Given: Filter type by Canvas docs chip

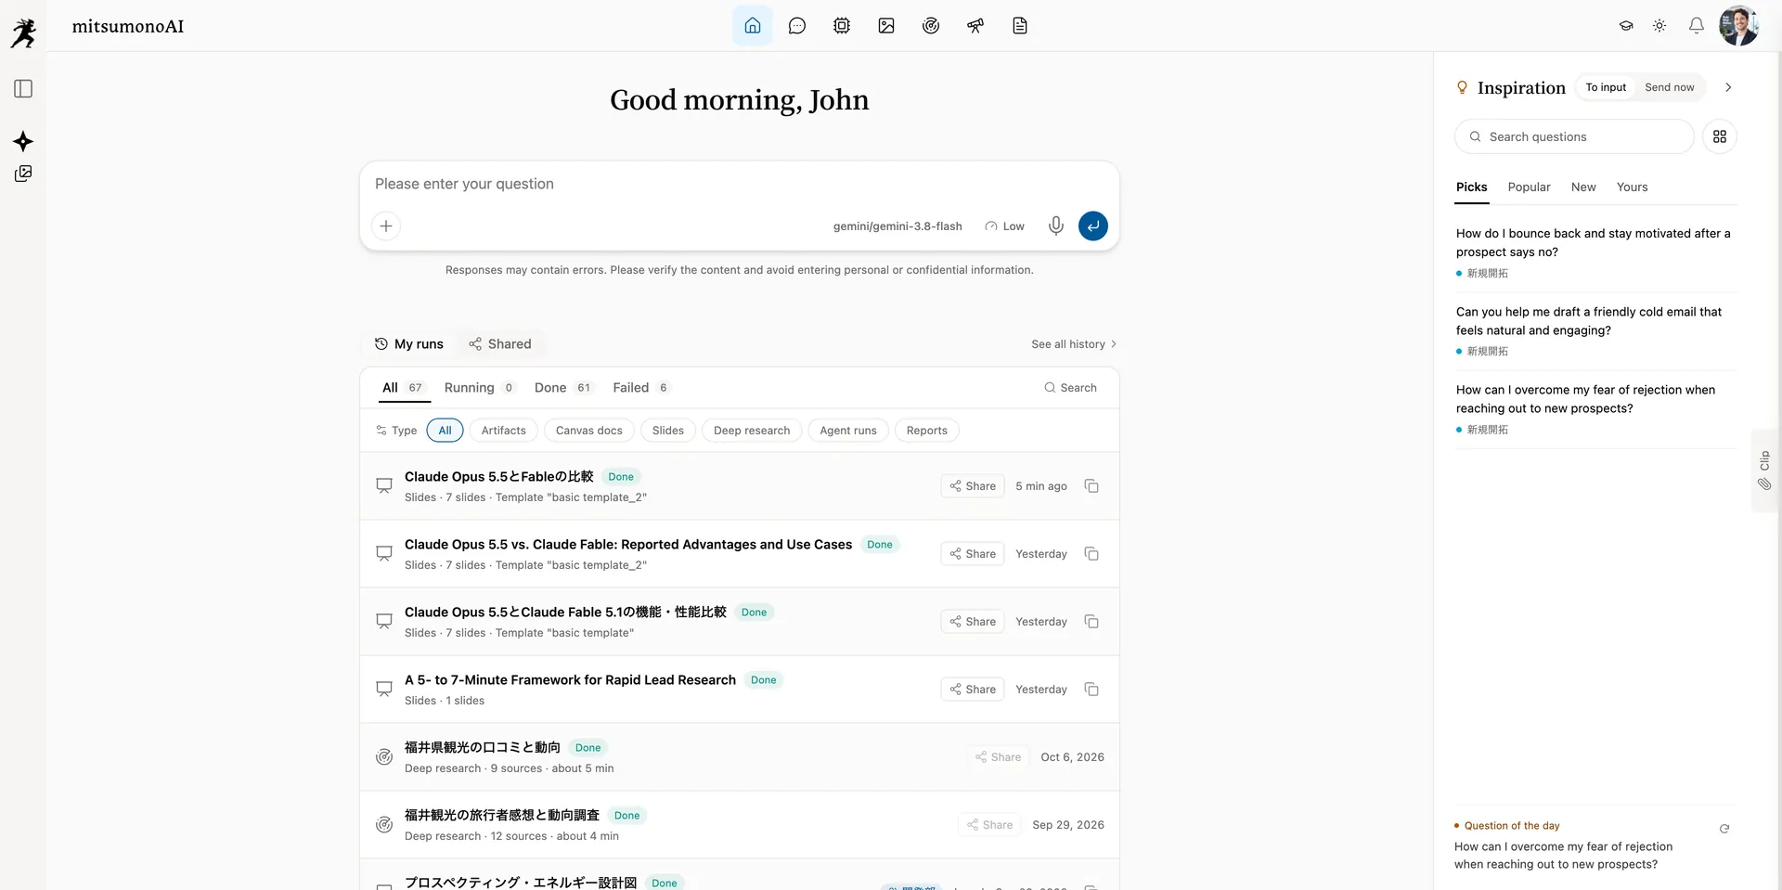Looking at the screenshot, I should click(x=589, y=431).
